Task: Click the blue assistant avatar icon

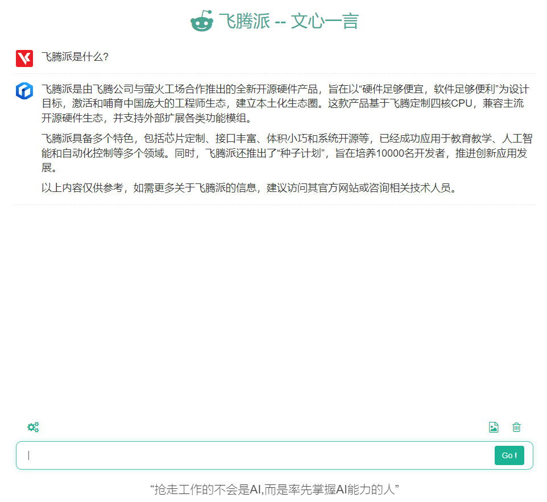Action: coord(24,91)
